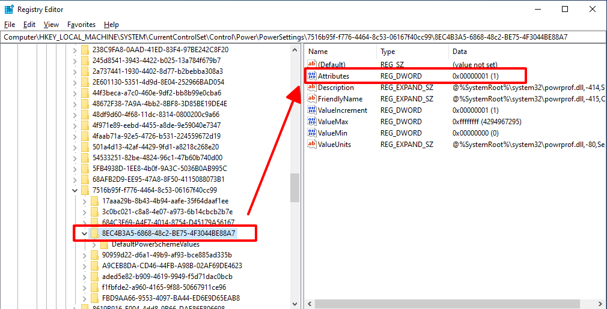
Task: Open the File menu
Action: (x=10, y=25)
